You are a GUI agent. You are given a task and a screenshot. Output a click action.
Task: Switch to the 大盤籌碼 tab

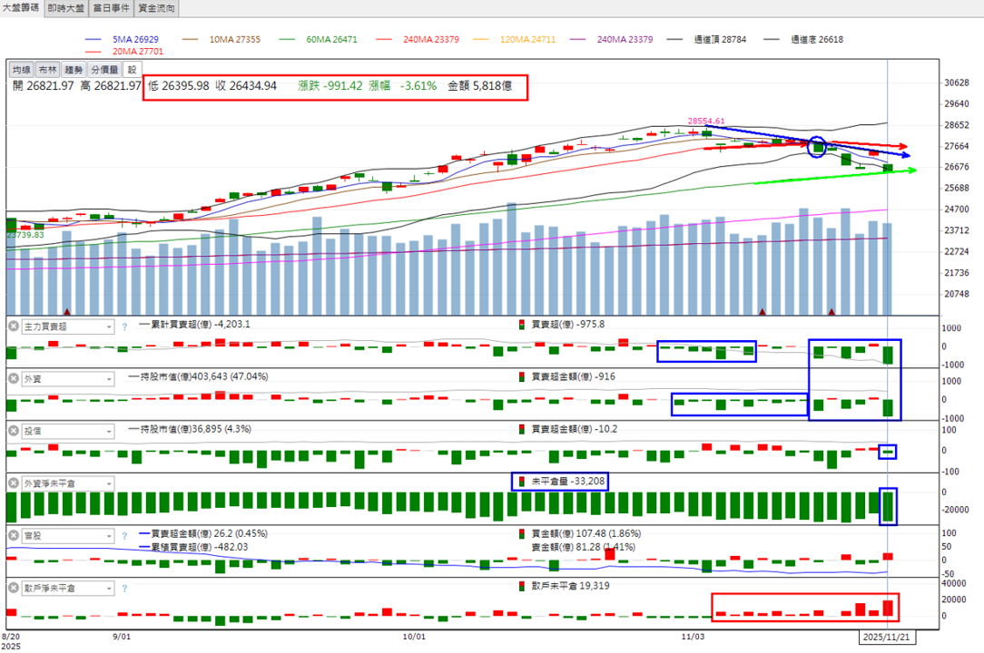click(x=22, y=8)
